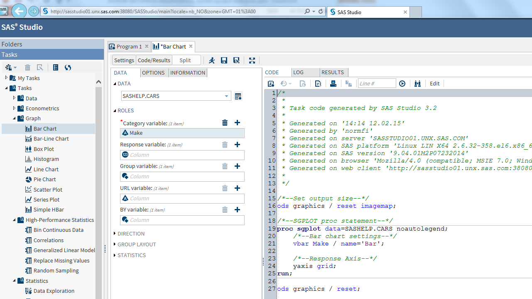Click the add-to-snippets icon in code toolbar
The height and width of the screenshot is (299, 532).
tap(318, 83)
